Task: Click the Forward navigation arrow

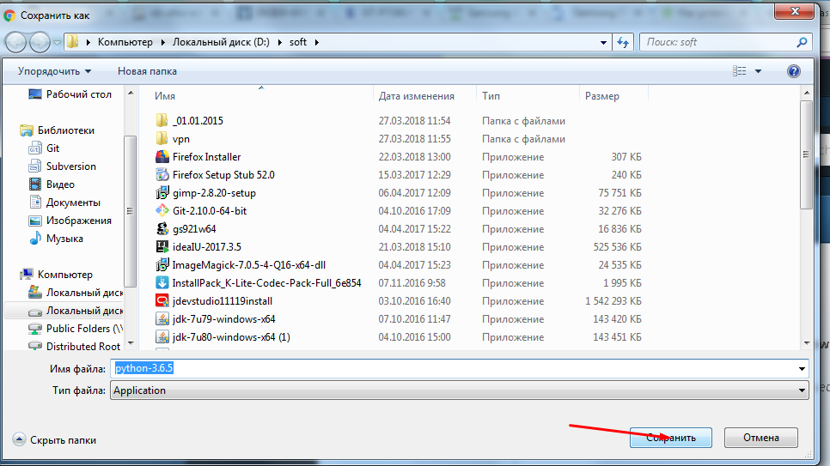Action: tap(40, 42)
